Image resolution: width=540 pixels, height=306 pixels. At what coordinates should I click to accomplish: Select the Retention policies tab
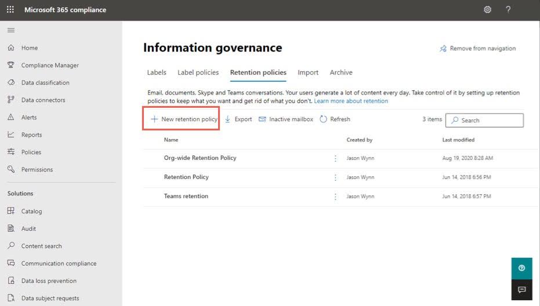pyautogui.click(x=258, y=72)
